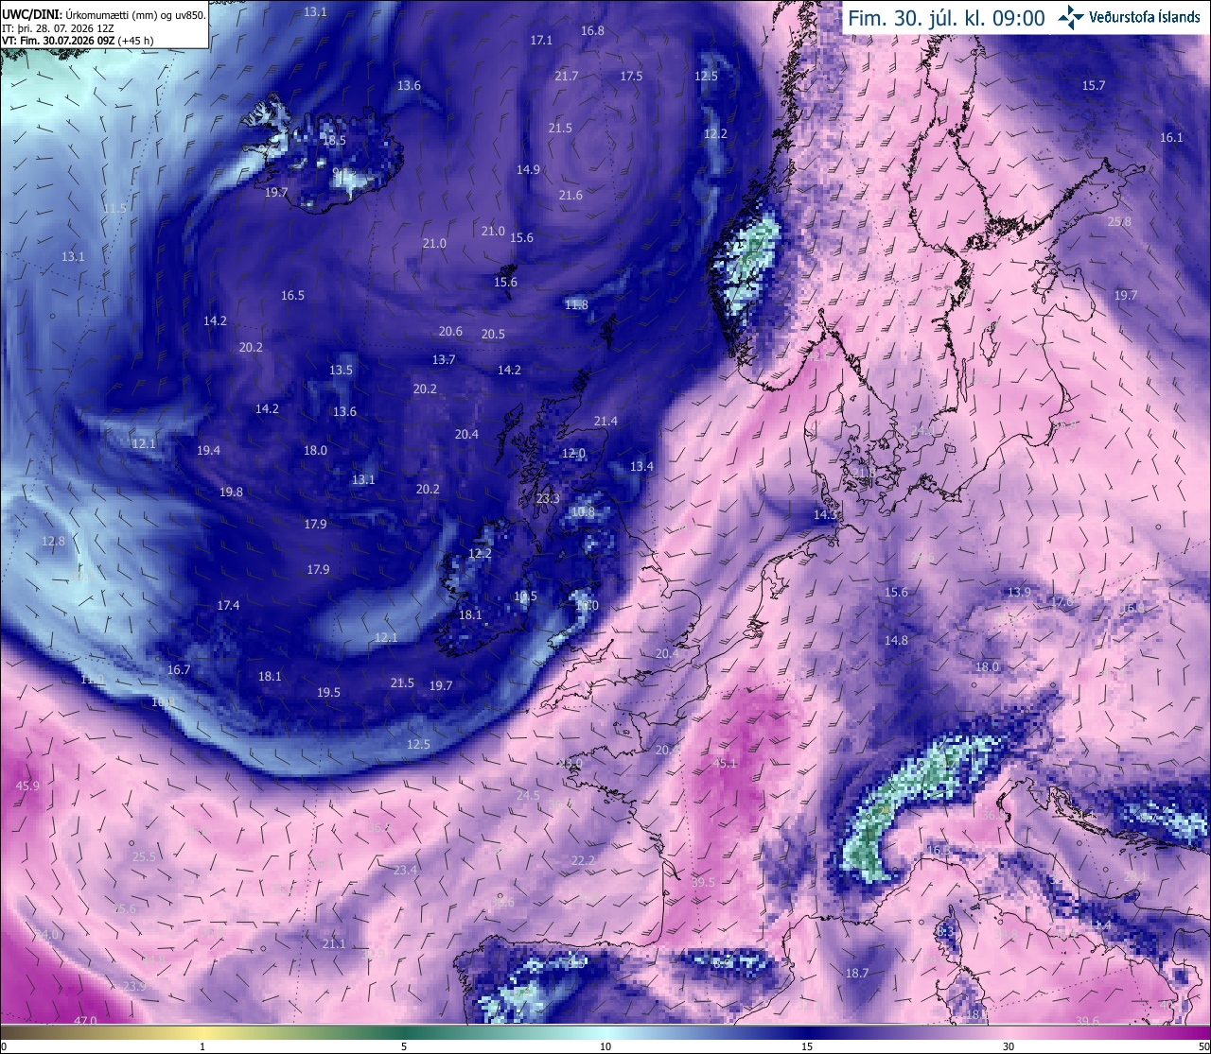
Task: Click the 30 mark on the color scale
Action: (1009, 1046)
